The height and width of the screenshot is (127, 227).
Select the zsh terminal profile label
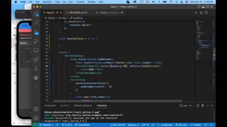183,105
